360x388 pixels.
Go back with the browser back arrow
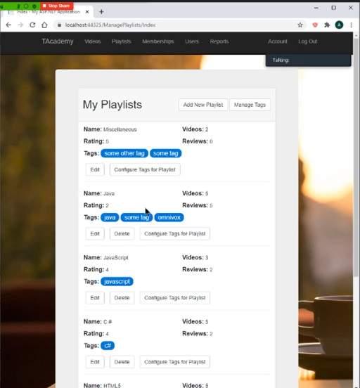pyautogui.click(x=8, y=25)
